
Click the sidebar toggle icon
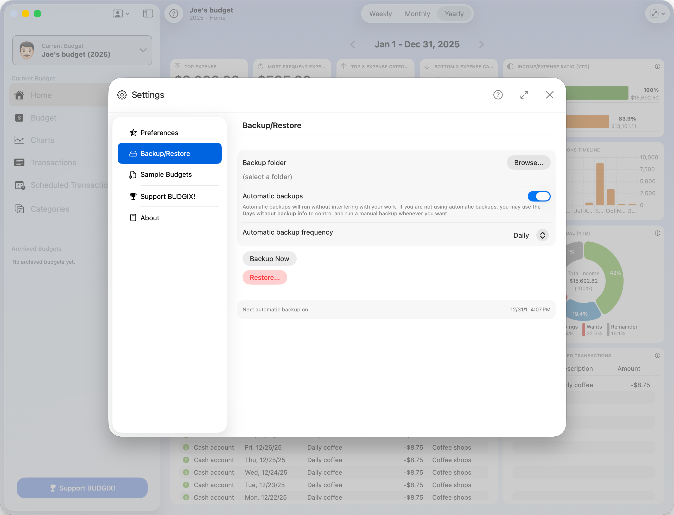(148, 14)
